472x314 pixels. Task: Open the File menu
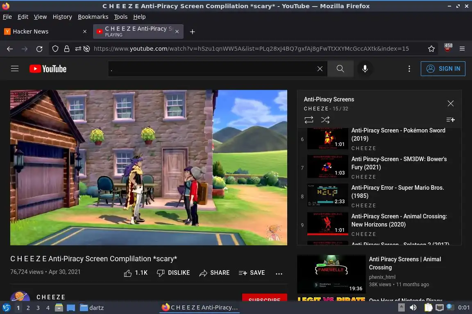[x=7, y=17]
